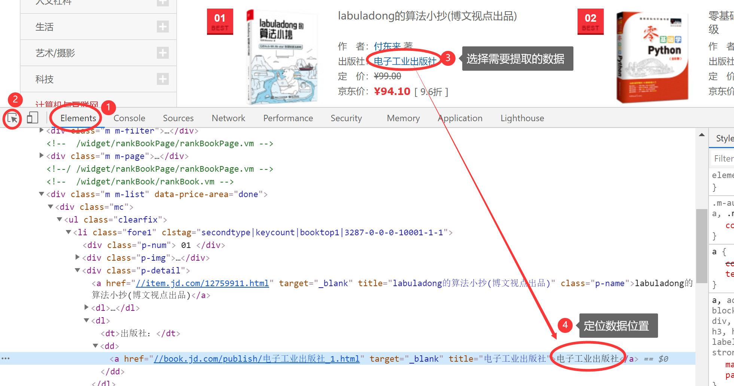
Task: Click the ellipsis beside the selected DOM row
Action: tap(6, 358)
